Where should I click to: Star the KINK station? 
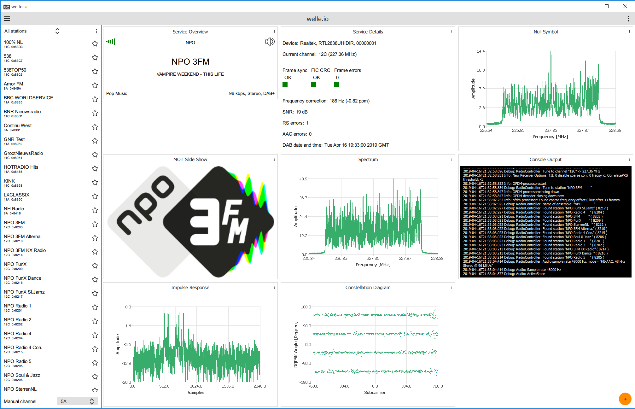[95, 183]
